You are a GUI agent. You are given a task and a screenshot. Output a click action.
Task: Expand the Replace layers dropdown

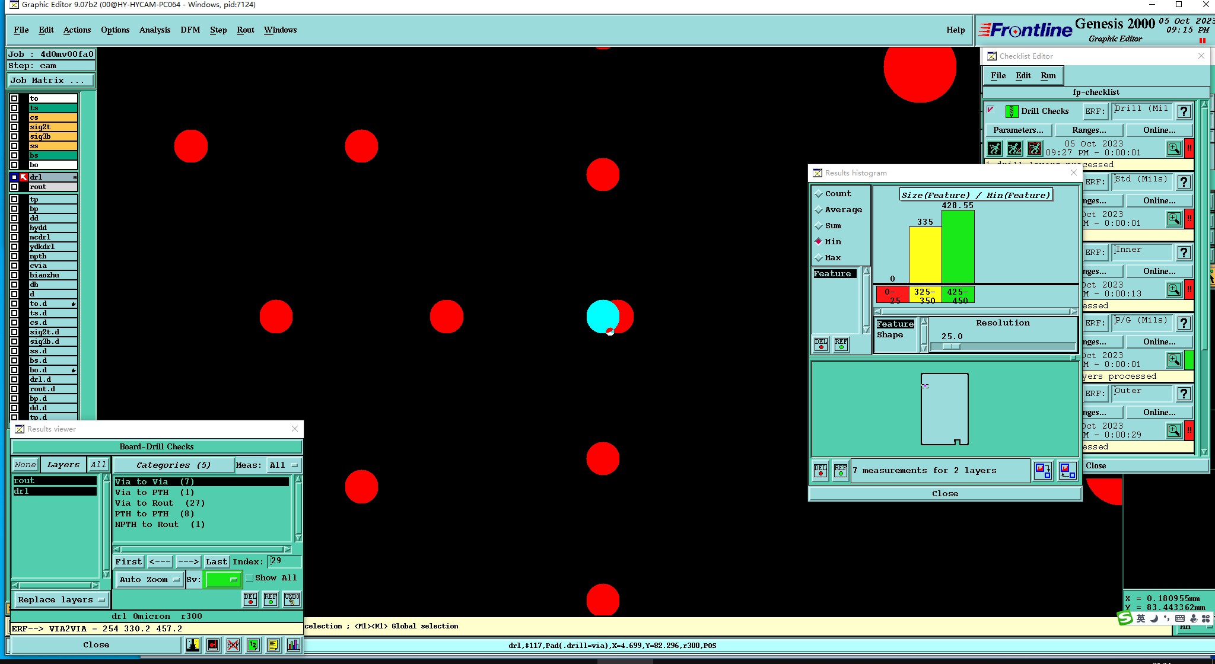coord(61,600)
